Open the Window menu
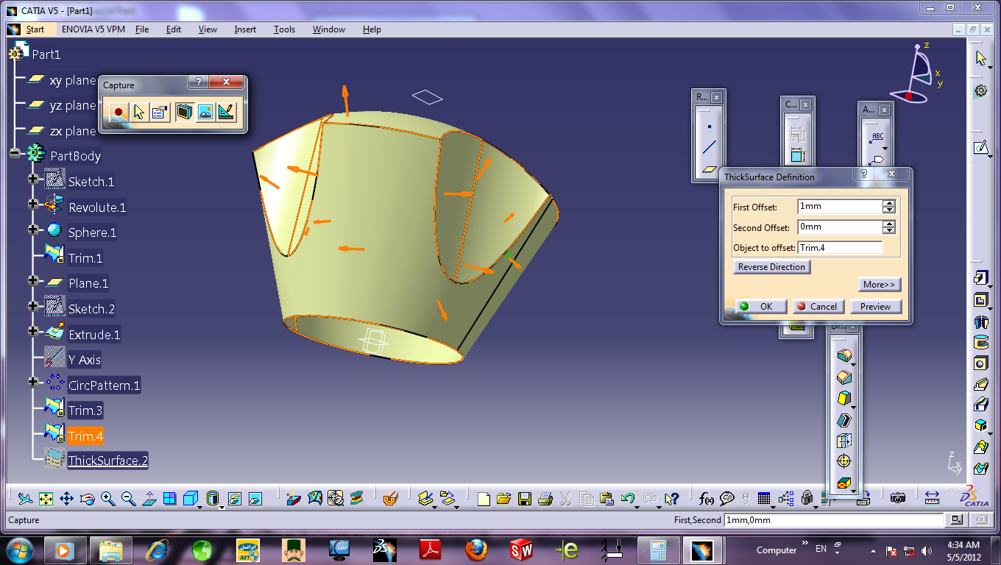The image size is (1001, 565). pyautogui.click(x=329, y=29)
